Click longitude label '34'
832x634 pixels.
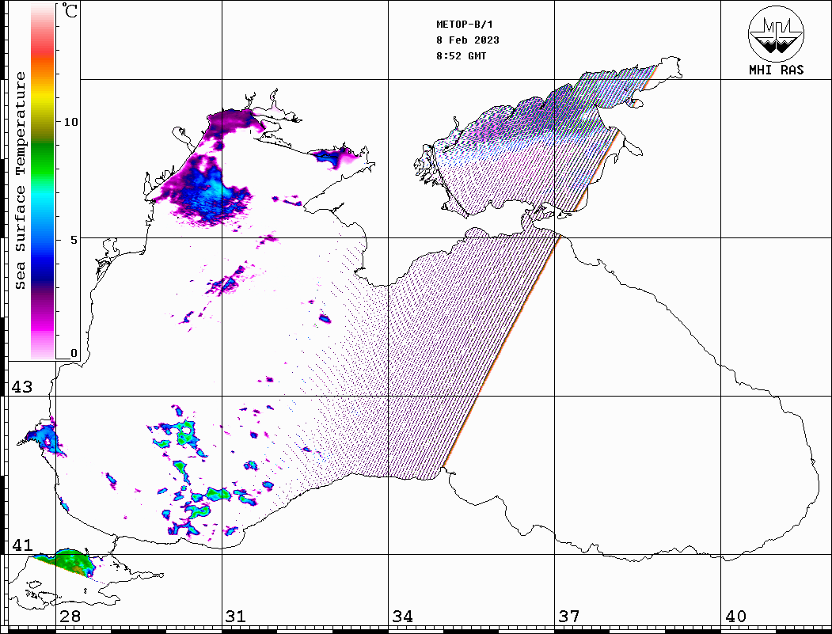[x=402, y=617]
